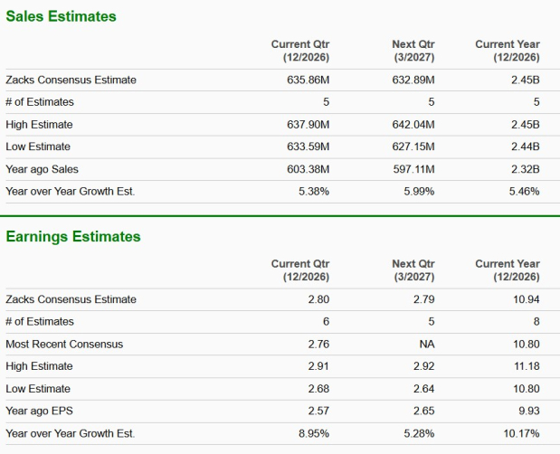560x454 pixels.
Task: Click earnings consensus value 10.94
Action: pos(527,299)
